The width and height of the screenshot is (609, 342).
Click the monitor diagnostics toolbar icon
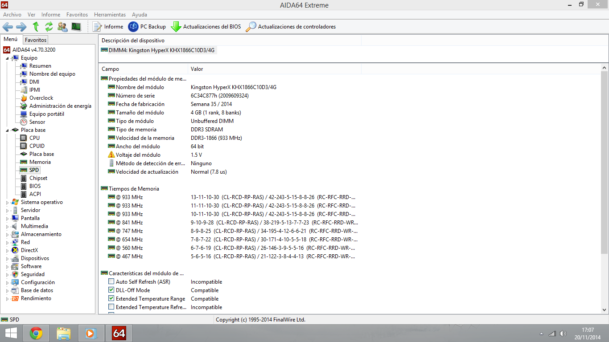coord(76,27)
